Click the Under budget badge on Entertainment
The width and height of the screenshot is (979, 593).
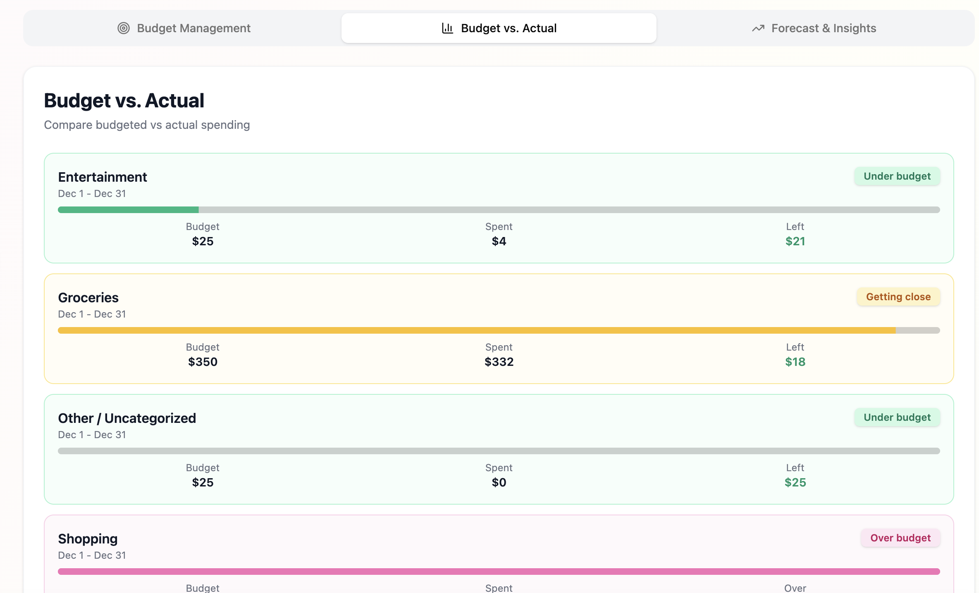[x=897, y=176]
